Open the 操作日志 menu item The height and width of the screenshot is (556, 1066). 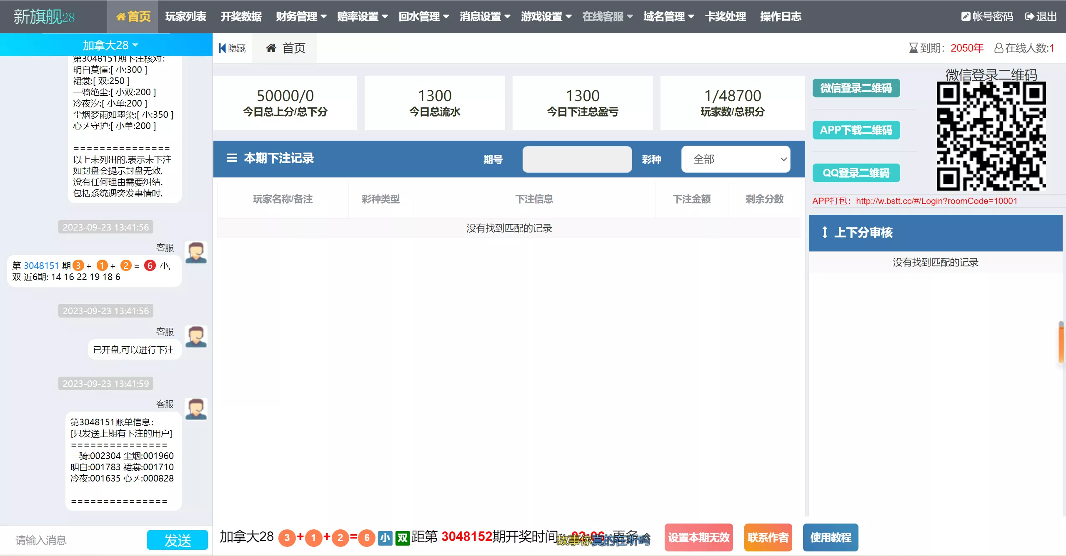[x=781, y=17]
